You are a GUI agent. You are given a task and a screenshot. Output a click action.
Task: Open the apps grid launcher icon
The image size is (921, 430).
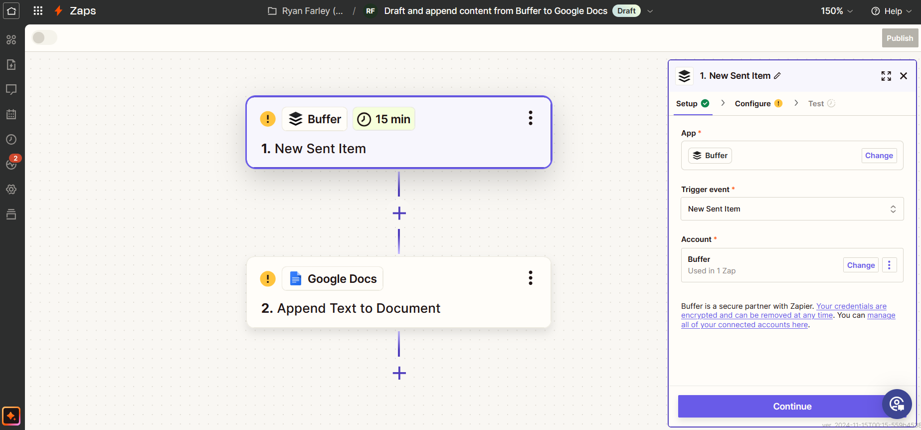(38, 11)
